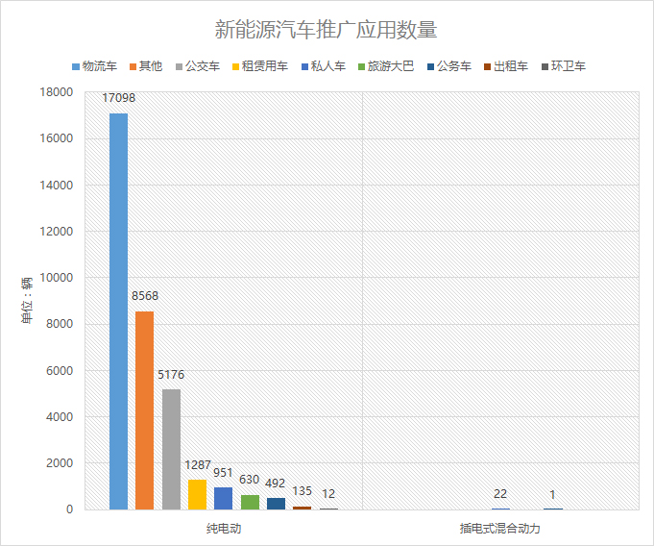
Task: Select the data label 951
Action: click(223, 472)
